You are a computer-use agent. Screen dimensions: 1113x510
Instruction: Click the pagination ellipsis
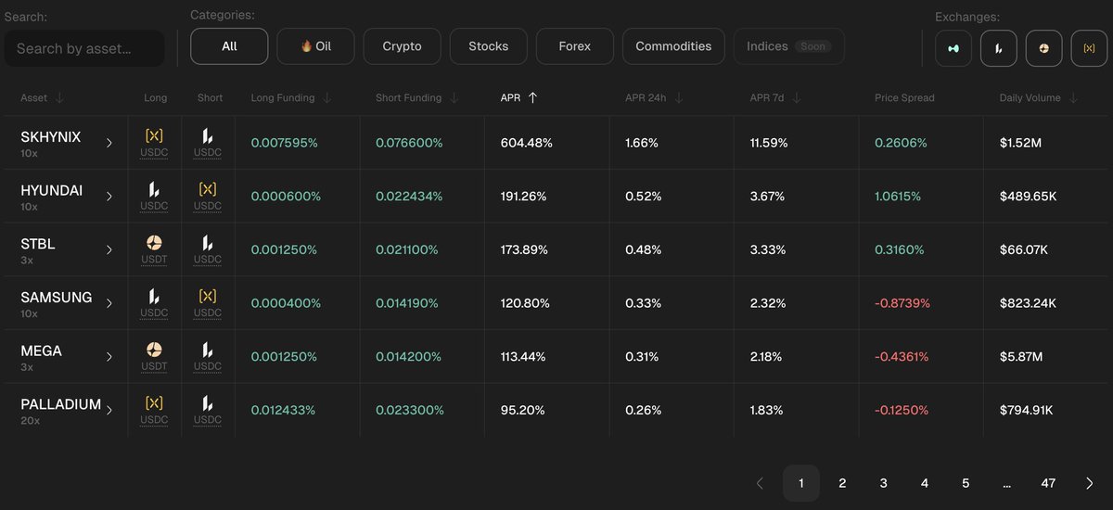[1007, 483]
